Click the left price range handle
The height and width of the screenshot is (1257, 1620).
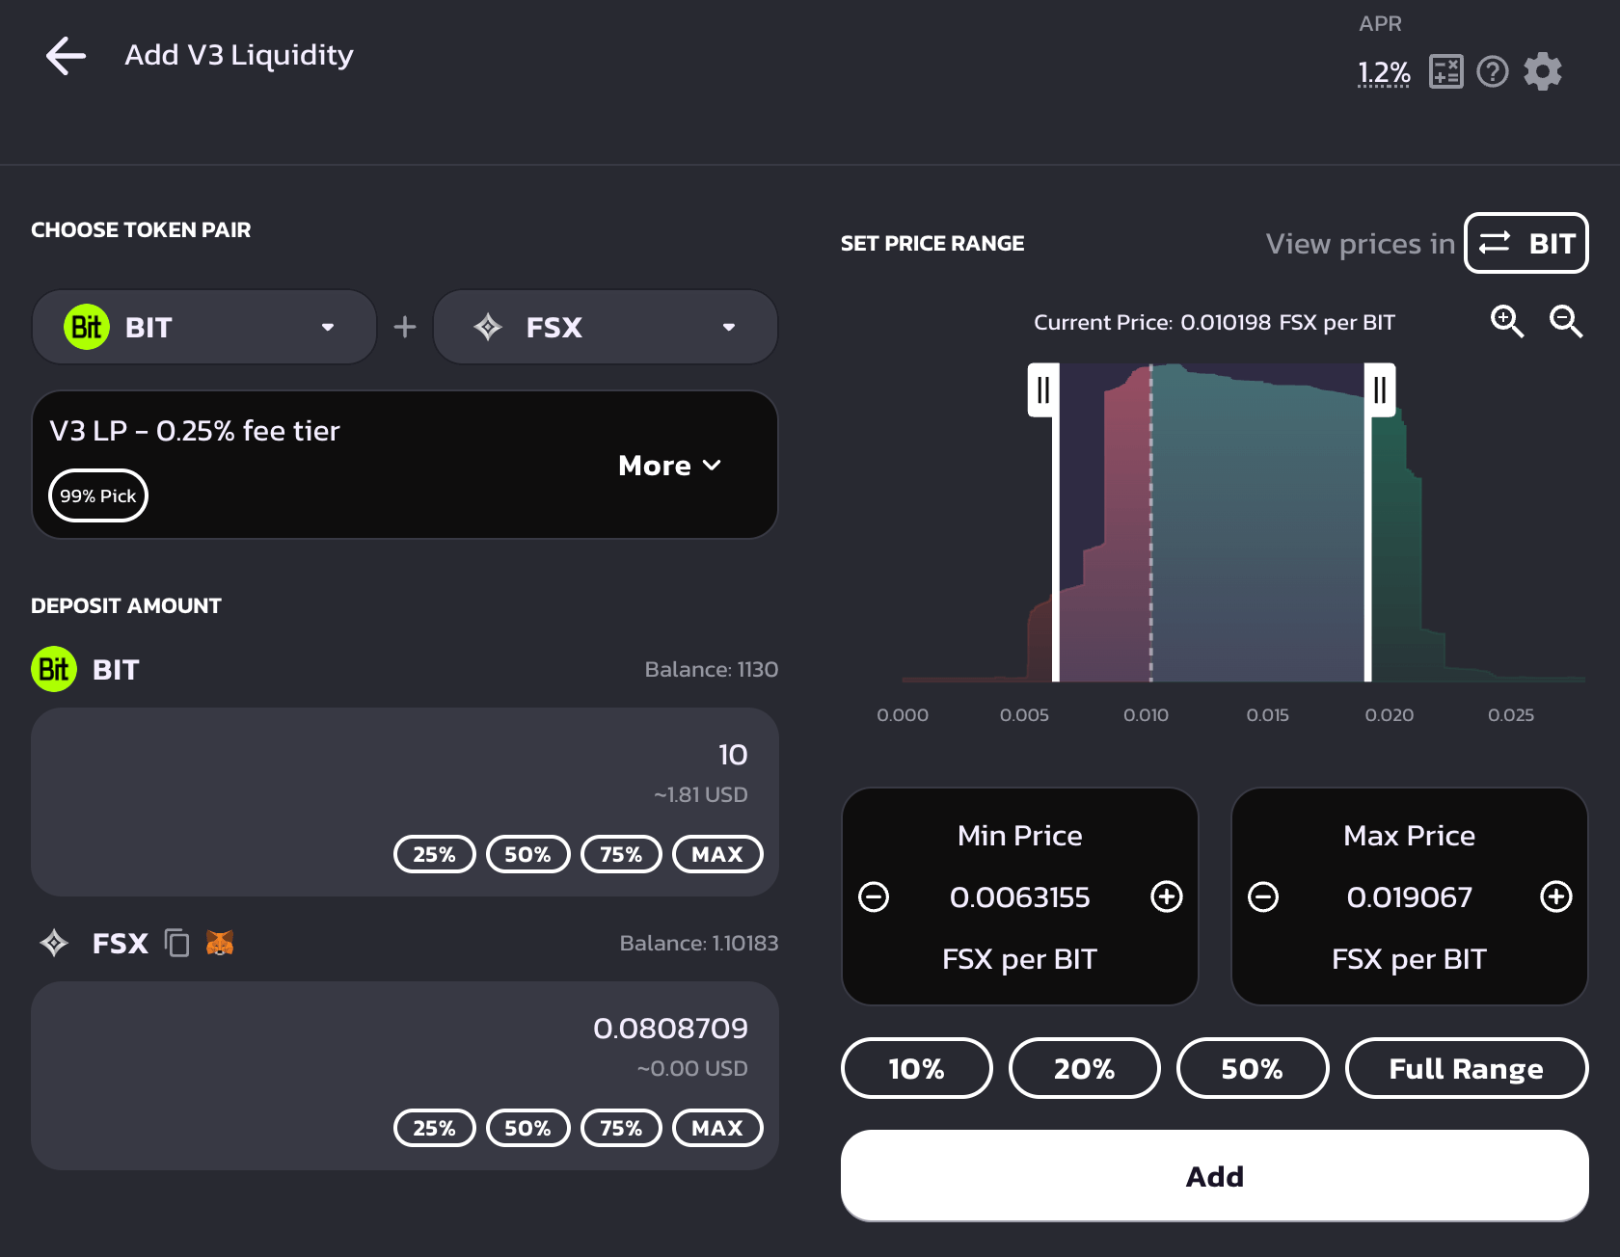pos(1043,390)
